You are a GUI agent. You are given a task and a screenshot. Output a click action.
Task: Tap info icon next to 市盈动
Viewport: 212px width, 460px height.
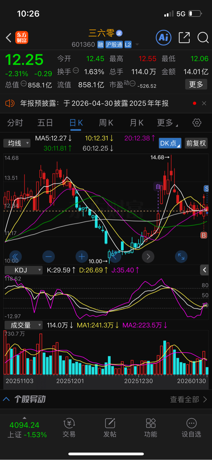tap(132, 83)
